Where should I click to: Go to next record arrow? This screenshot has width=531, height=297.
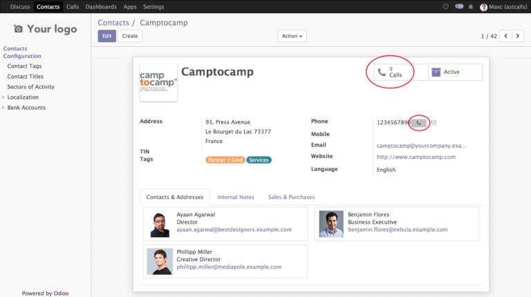click(518, 36)
